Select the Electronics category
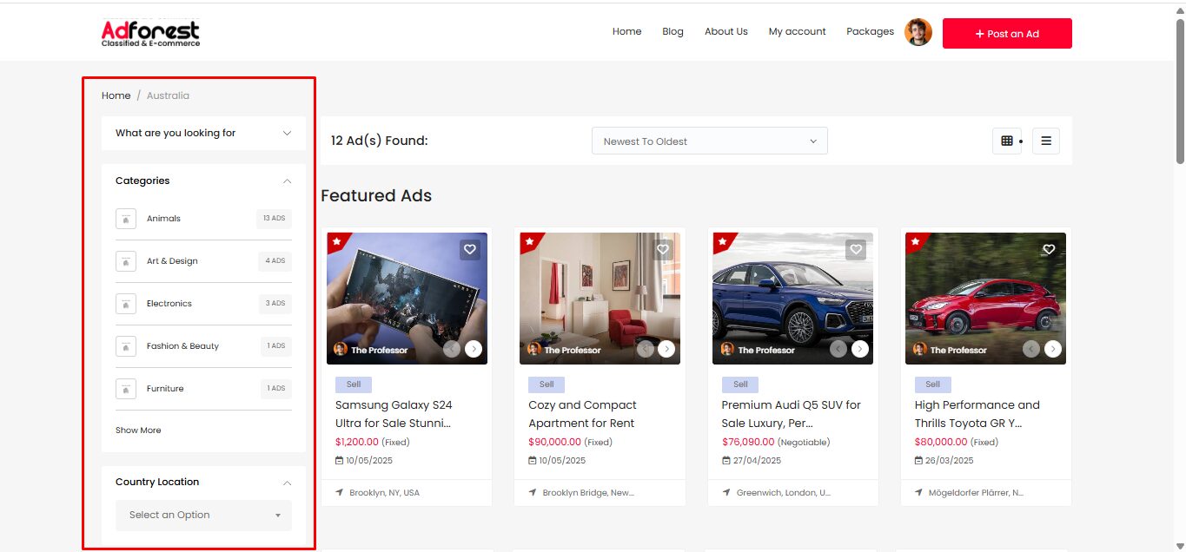Image resolution: width=1186 pixels, height=552 pixels. 169,304
